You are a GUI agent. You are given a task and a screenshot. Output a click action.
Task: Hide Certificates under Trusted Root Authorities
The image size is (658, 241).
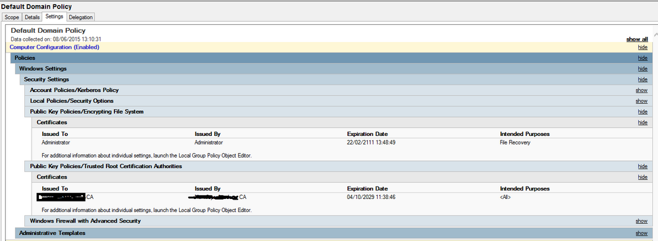[642, 177]
